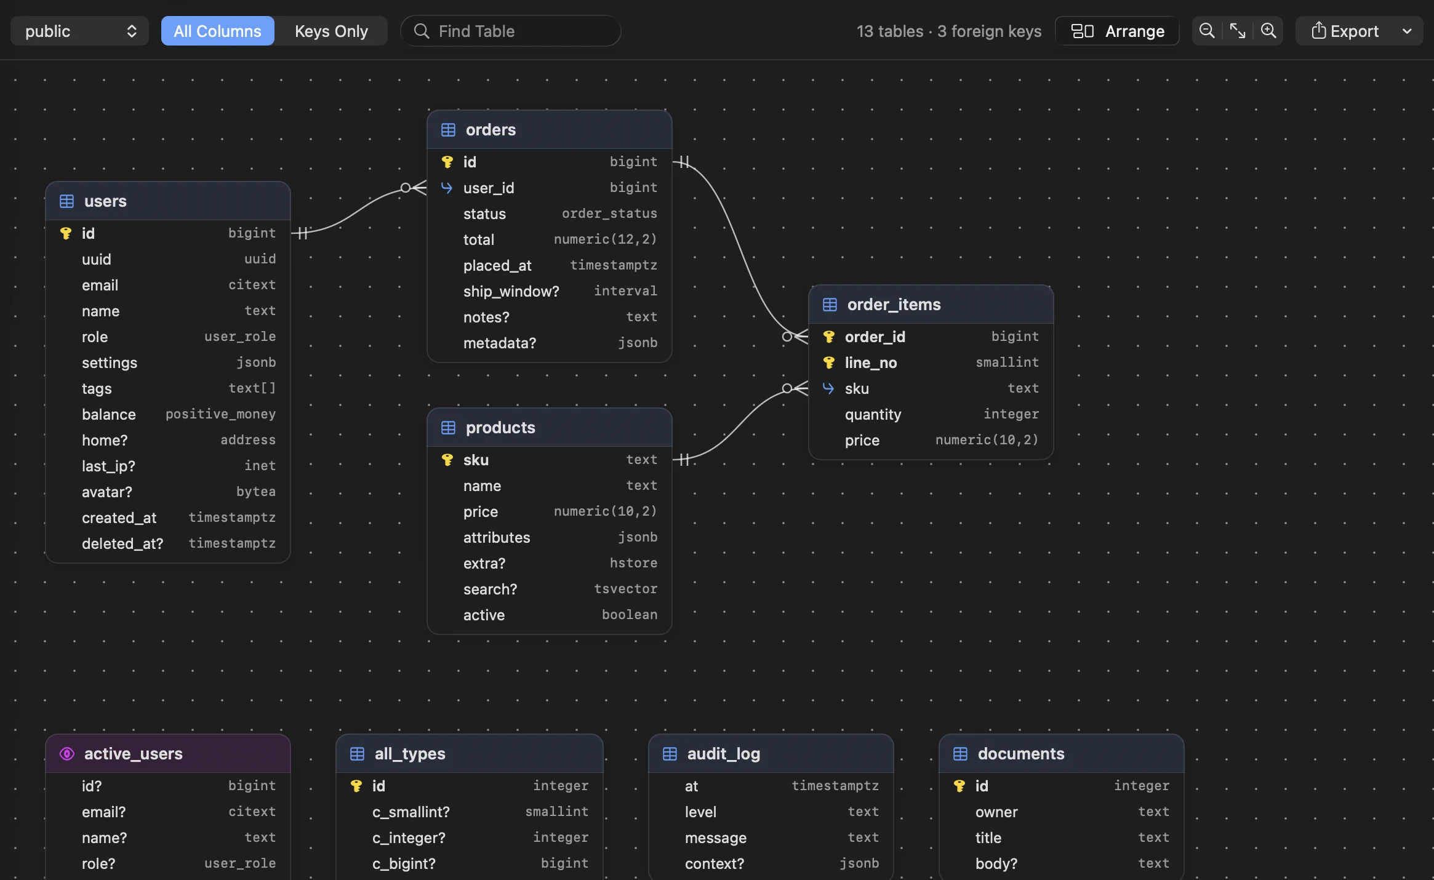Click the layout icon on the Arrange button
The image size is (1434, 880).
pyautogui.click(x=1082, y=31)
